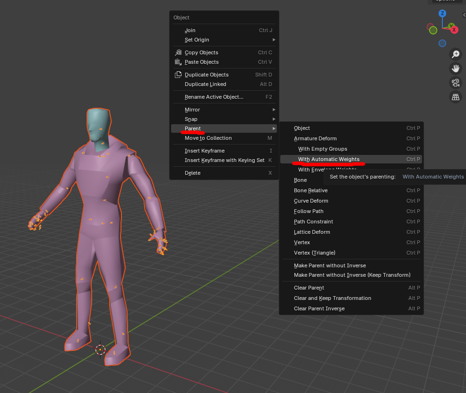Open the Parent submenu

tap(224, 128)
